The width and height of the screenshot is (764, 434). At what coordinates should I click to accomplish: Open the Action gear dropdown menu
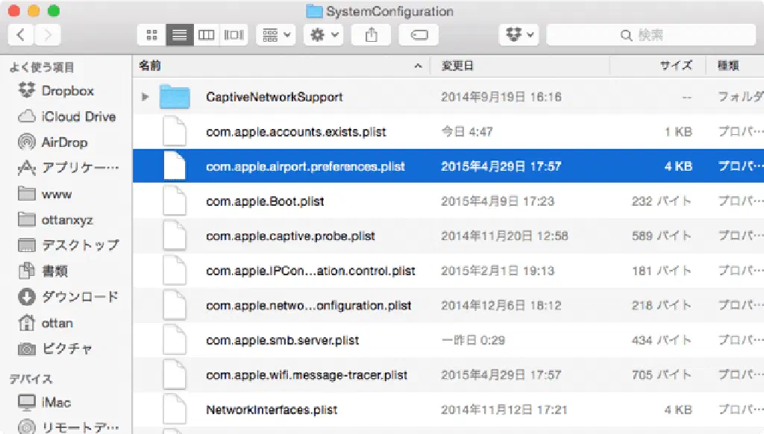tap(324, 35)
